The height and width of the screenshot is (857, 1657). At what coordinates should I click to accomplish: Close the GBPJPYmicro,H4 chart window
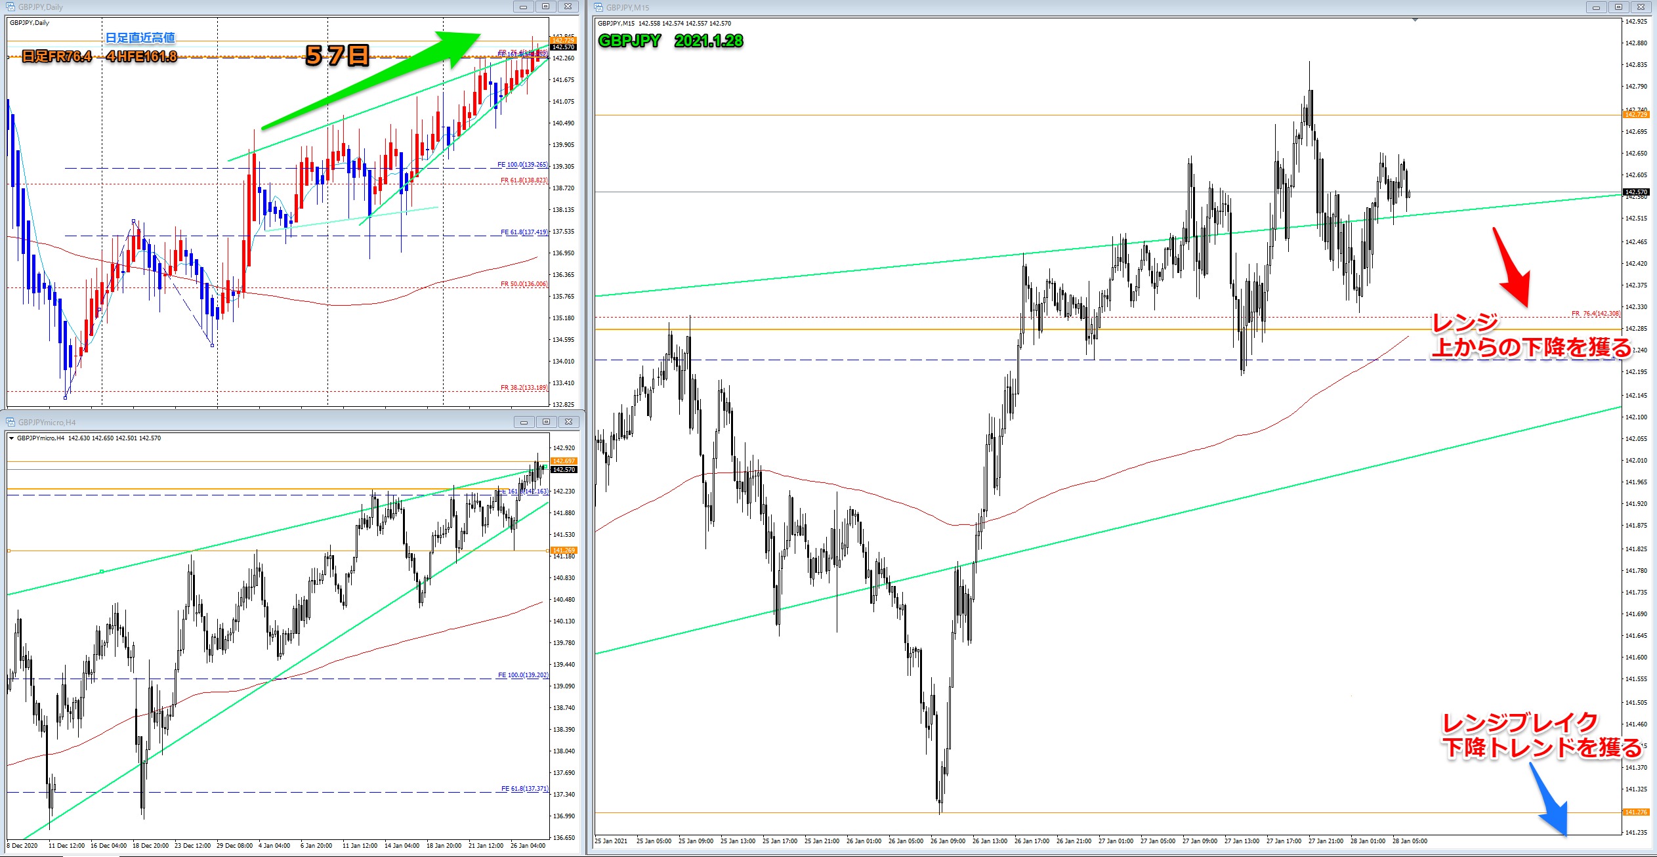569,422
